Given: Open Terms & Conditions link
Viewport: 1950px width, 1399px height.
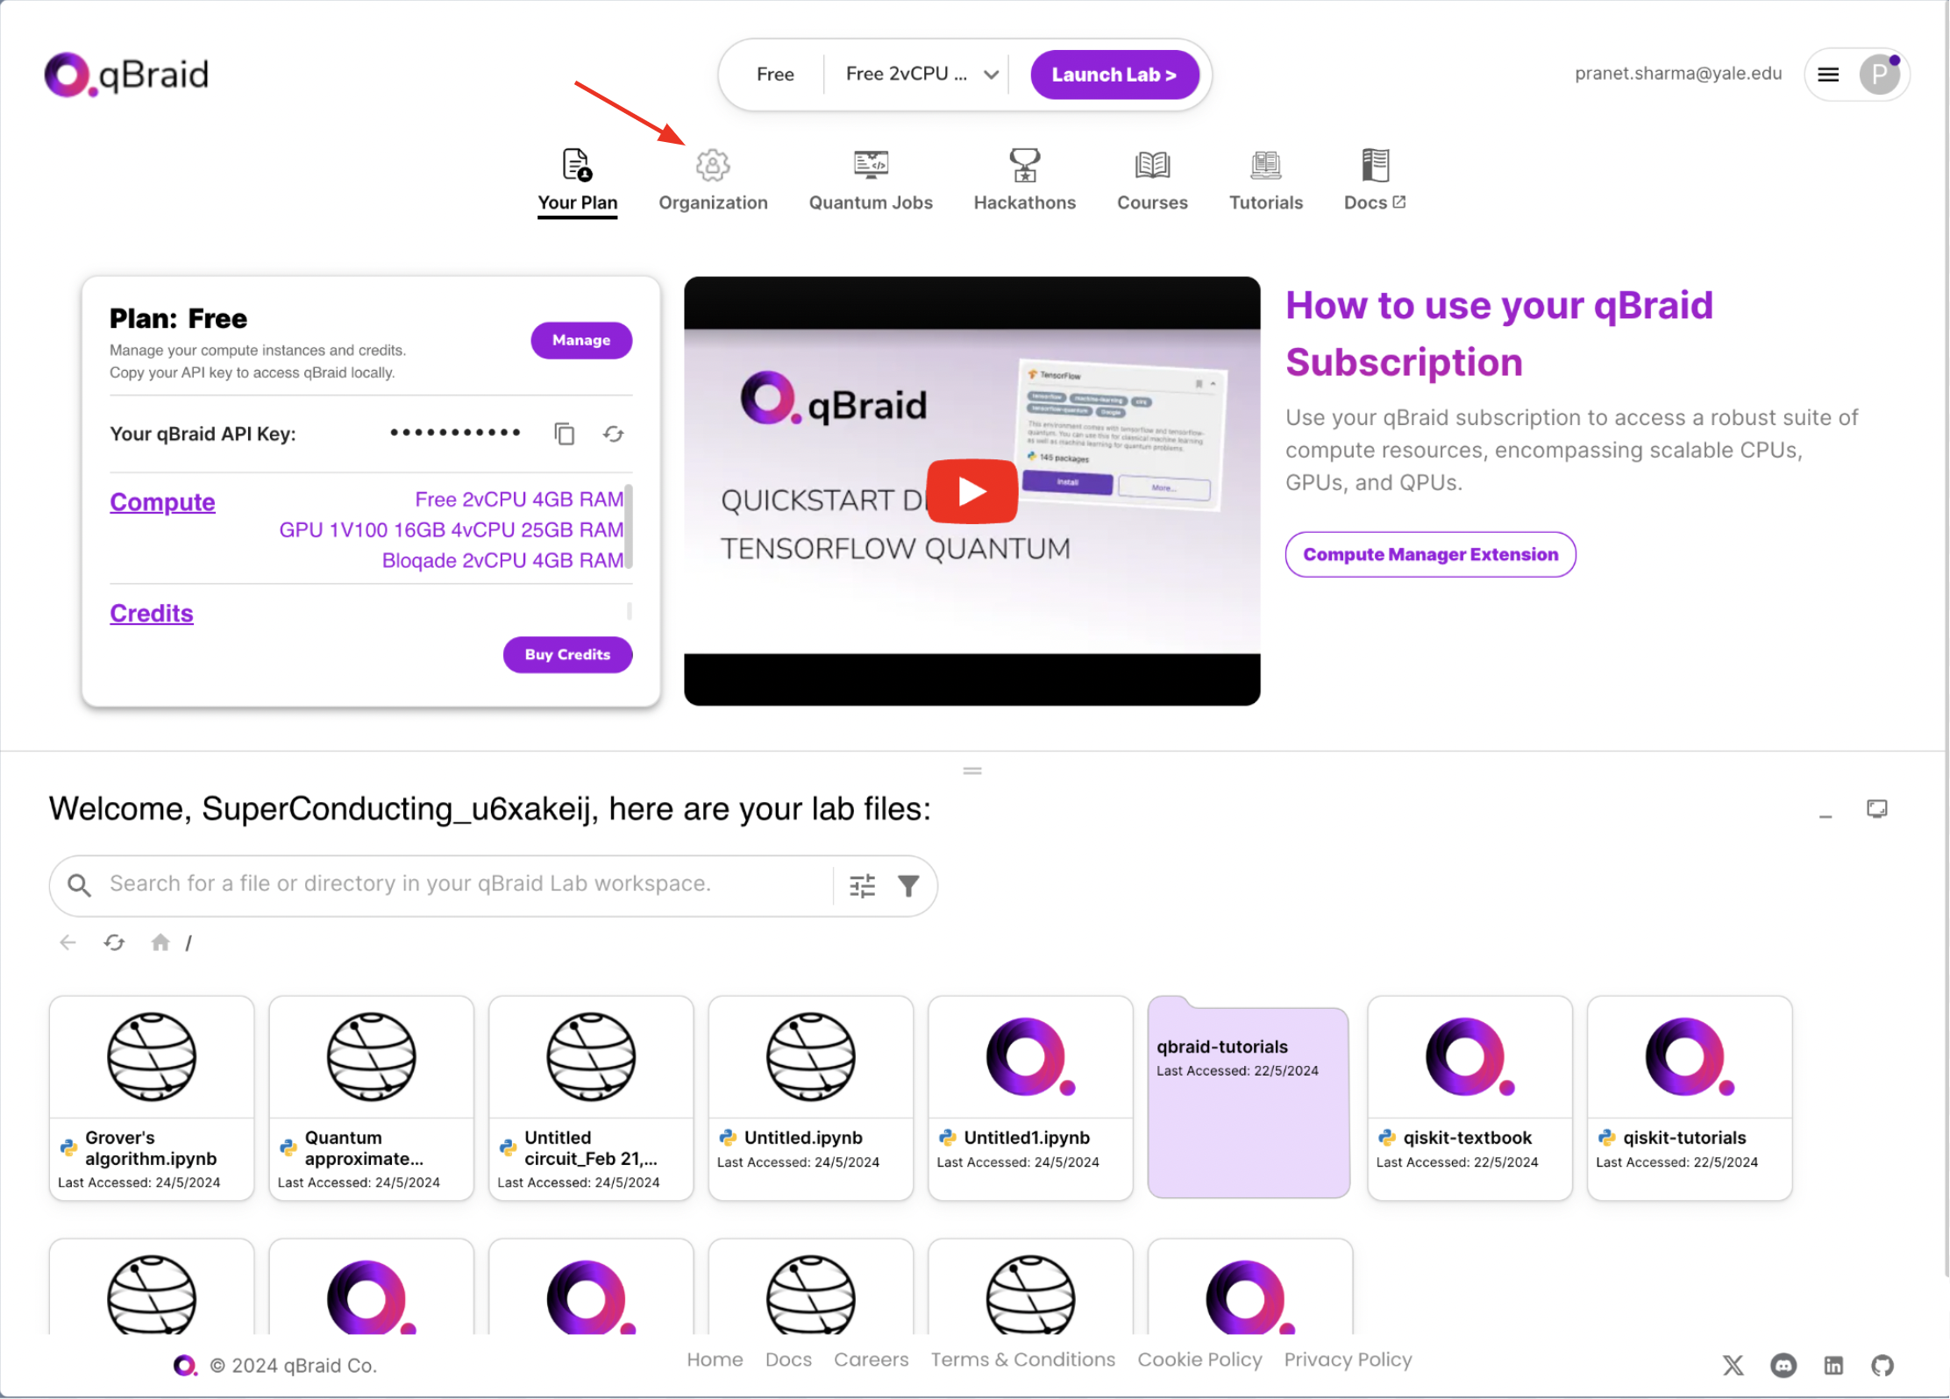Looking at the screenshot, I should tap(1023, 1360).
